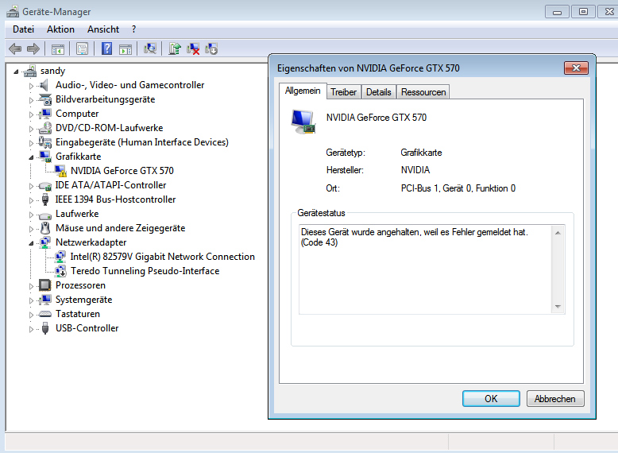Open the Ansicht menu
Image resolution: width=618 pixels, height=453 pixels.
[103, 29]
